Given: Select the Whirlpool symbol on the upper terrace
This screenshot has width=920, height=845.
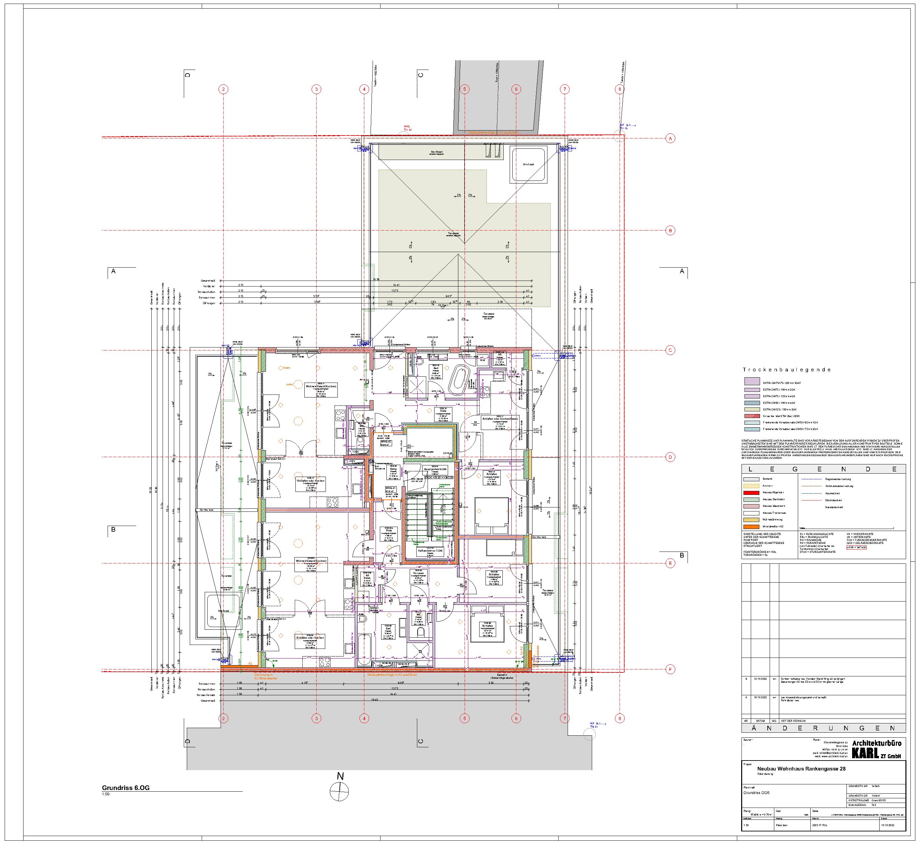Looking at the screenshot, I should 528,165.
